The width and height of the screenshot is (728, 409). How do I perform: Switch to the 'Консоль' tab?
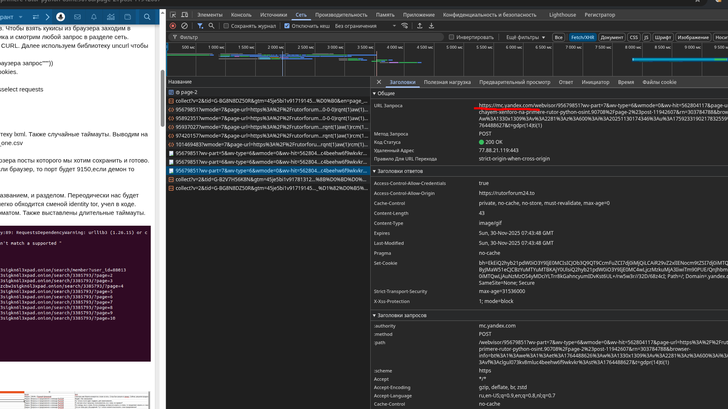pos(241,15)
